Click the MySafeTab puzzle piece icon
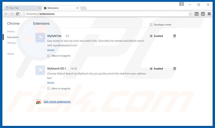The width and height of the screenshot is (215, 128). tap(40, 38)
